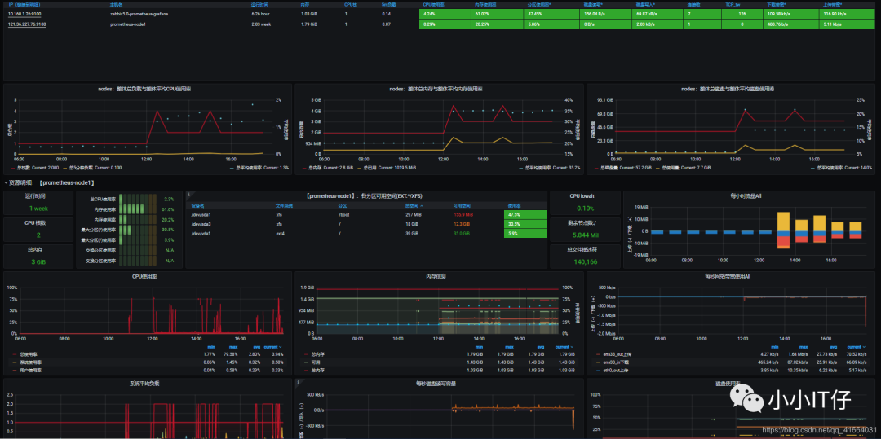881x439 pixels.
Task: Sort partition table by total space column
Action: coord(412,206)
